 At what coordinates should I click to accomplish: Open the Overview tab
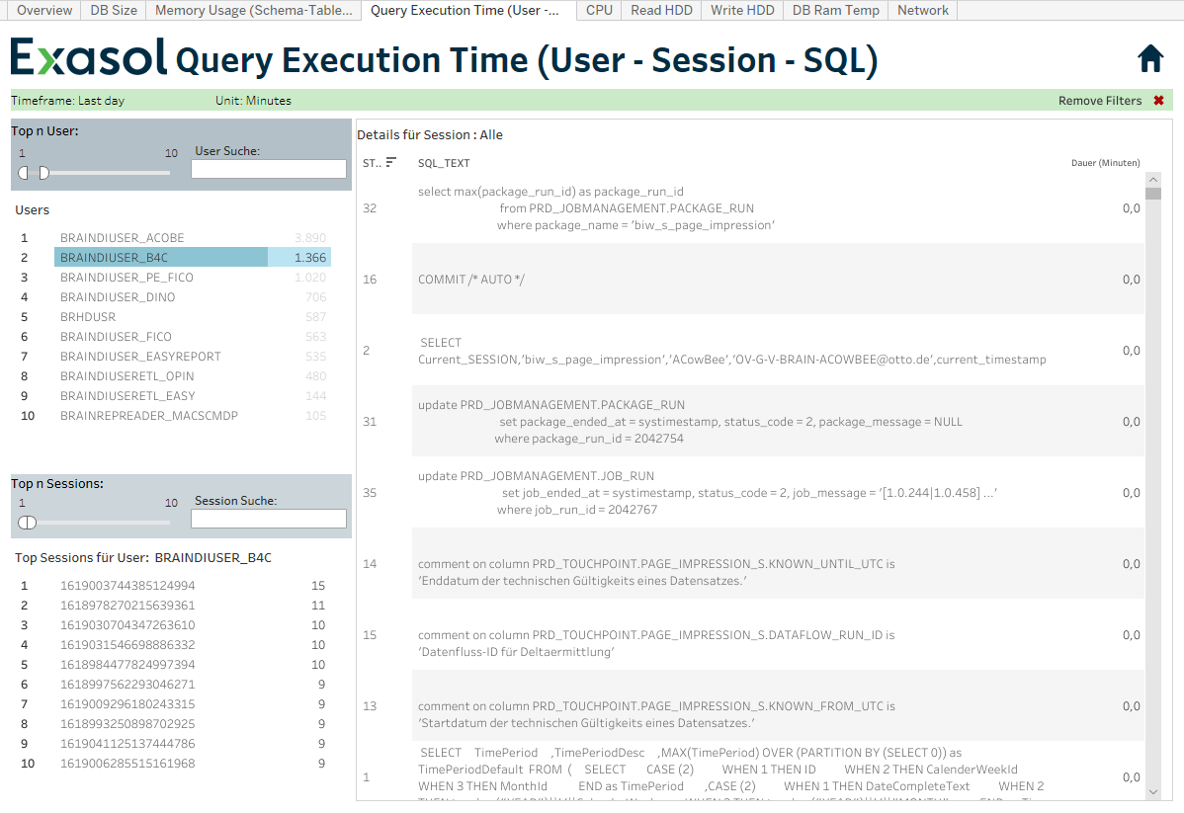[x=44, y=11]
